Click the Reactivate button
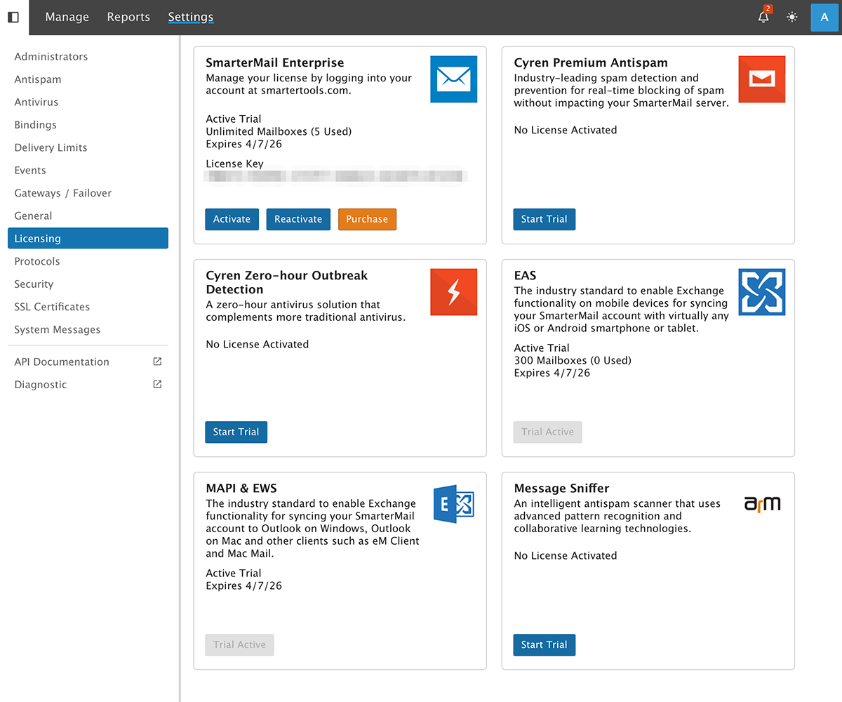The height and width of the screenshot is (702, 842). [x=298, y=219]
